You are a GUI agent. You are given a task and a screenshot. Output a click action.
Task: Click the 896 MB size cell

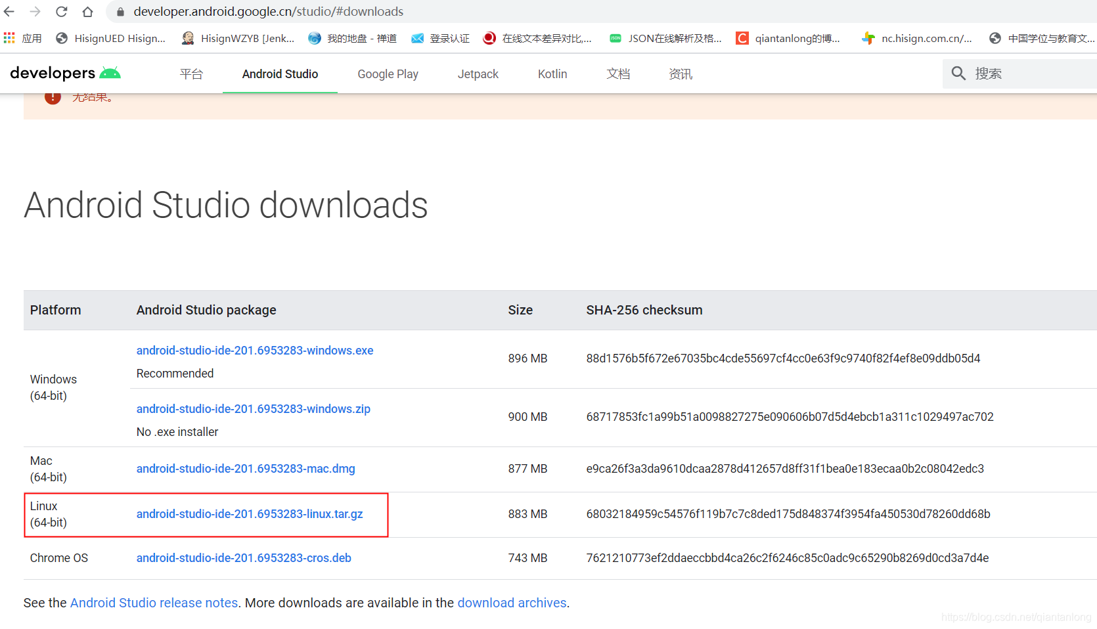coord(527,358)
